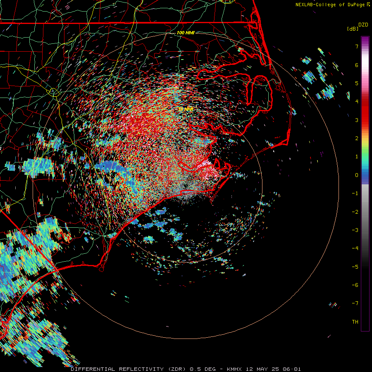
Task: Click the 3 value on color scale
Action: pyautogui.click(x=357, y=120)
